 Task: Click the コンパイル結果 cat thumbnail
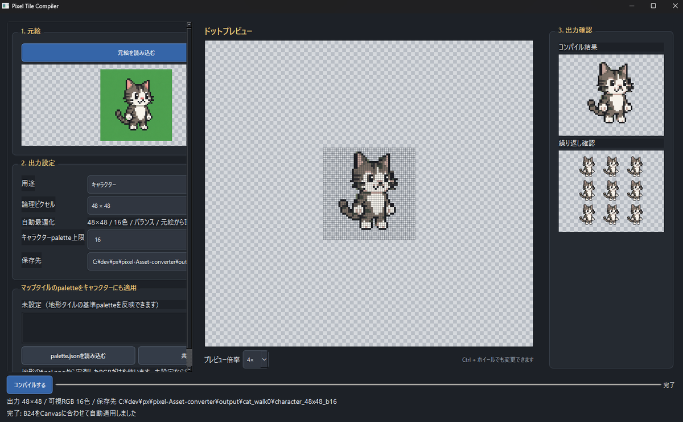click(x=611, y=95)
